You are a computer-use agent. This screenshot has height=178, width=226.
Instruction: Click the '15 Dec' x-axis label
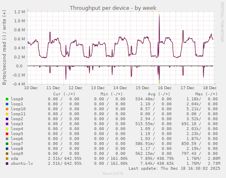pyautogui.click(x=143, y=88)
